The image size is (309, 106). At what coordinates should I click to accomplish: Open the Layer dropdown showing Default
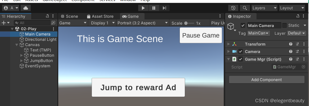(x=296, y=33)
